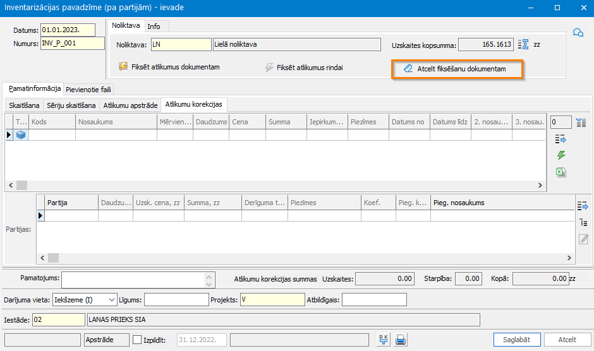Click the Datums input field

68,30
